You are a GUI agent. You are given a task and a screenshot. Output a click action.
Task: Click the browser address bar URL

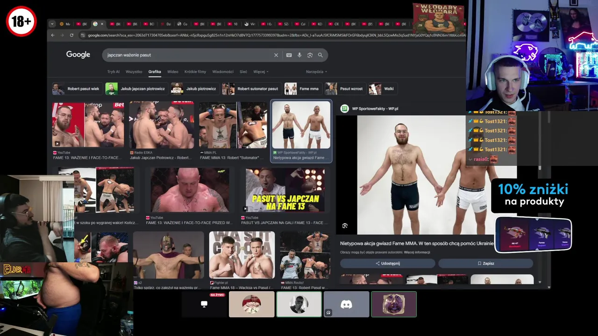point(276,35)
